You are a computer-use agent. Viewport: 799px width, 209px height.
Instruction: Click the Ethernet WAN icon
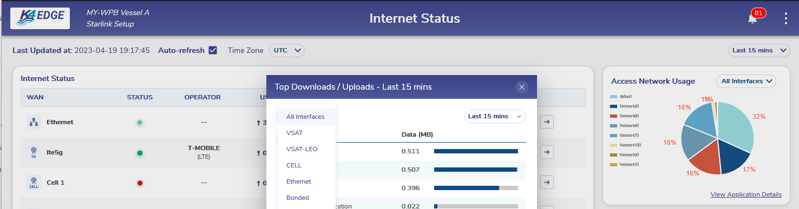tap(34, 122)
